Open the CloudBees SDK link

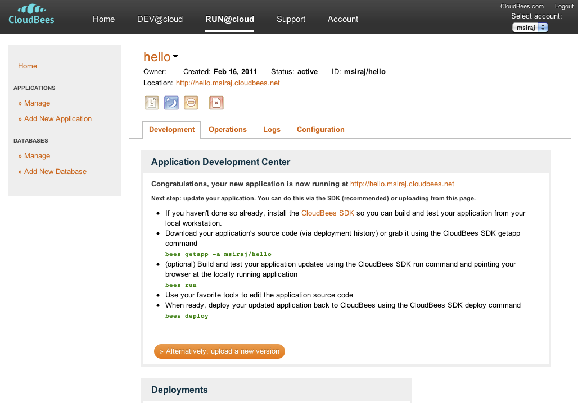327,213
